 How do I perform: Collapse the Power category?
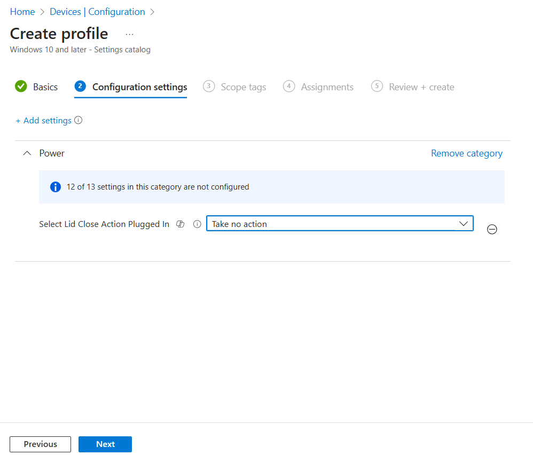[27, 153]
